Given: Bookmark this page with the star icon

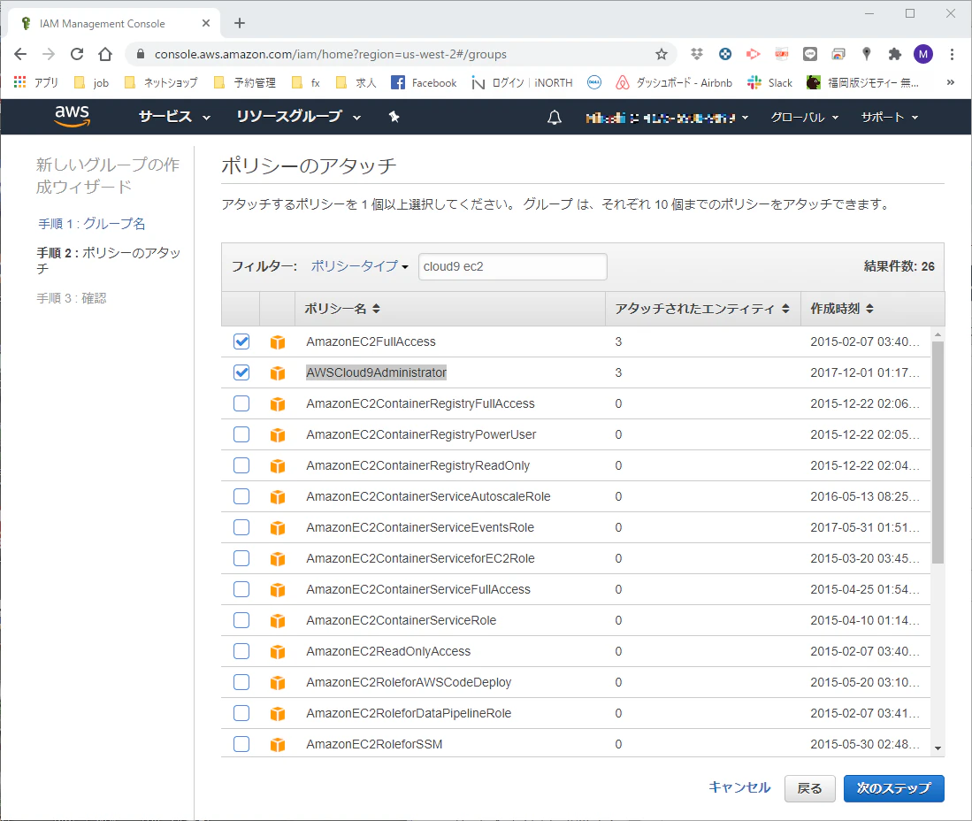Looking at the screenshot, I should click(x=662, y=54).
